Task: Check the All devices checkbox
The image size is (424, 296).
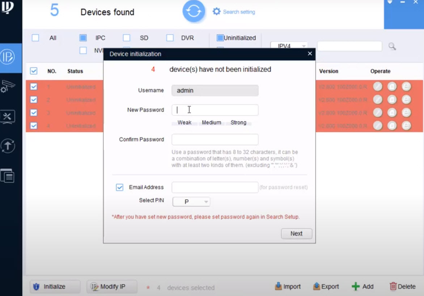Action: tap(35, 38)
